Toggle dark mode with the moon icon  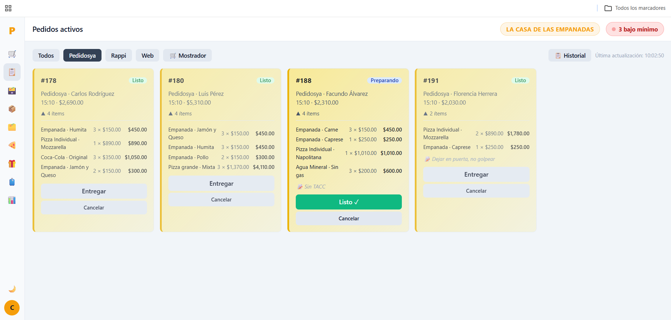(12, 289)
